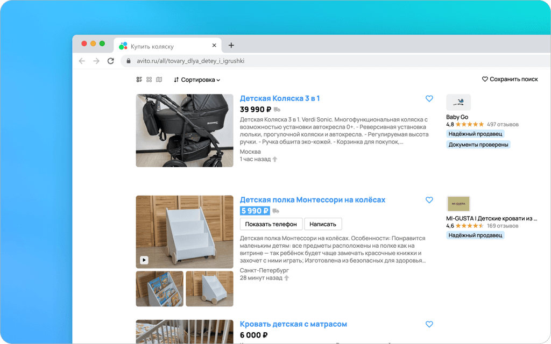This screenshot has width=551, height=344.
Task: Click the Надёжный продавец badge for Baby Go
Action: (x=475, y=134)
